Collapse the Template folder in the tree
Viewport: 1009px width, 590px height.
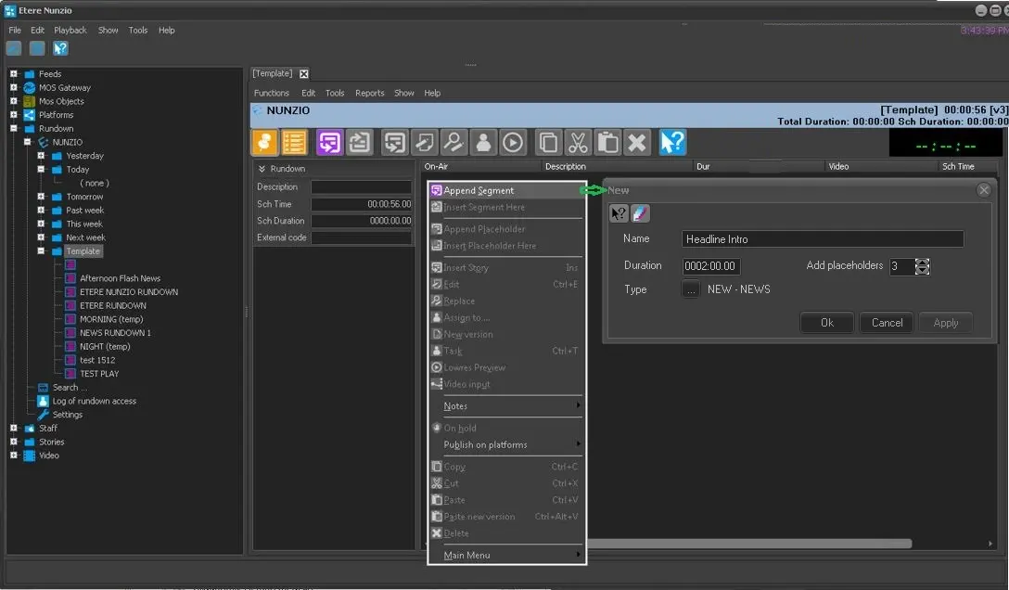click(x=42, y=251)
